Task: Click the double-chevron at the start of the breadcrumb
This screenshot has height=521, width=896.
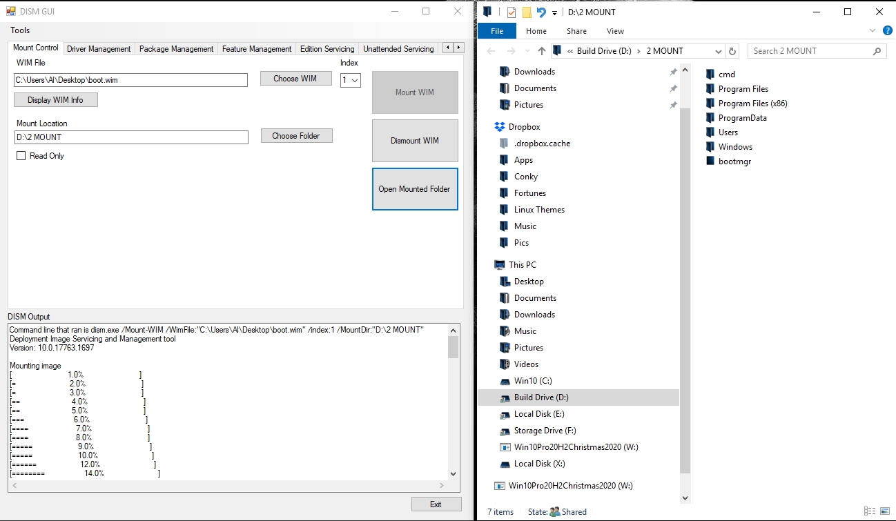Action: (x=570, y=51)
